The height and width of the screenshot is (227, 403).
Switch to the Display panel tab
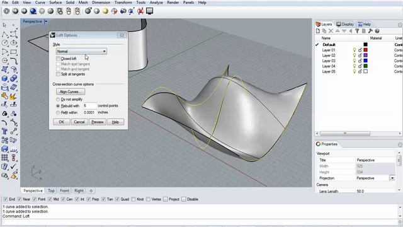pyautogui.click(x=345, y=24)
